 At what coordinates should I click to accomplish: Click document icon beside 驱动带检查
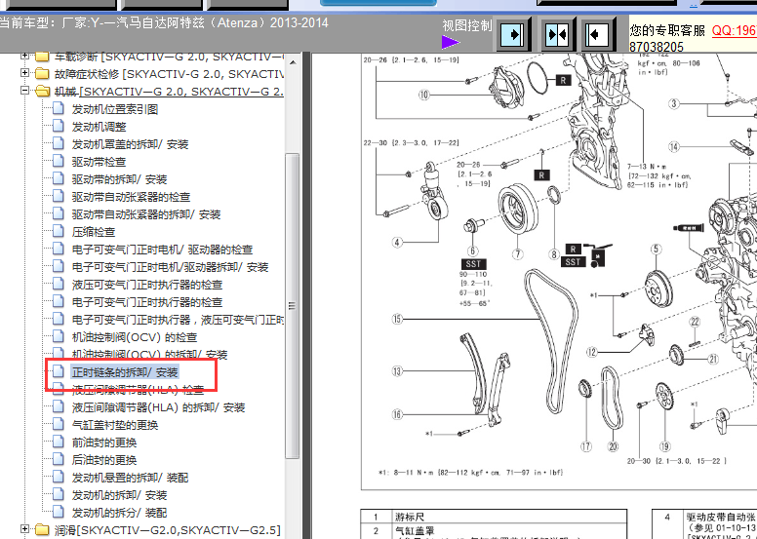58,161
